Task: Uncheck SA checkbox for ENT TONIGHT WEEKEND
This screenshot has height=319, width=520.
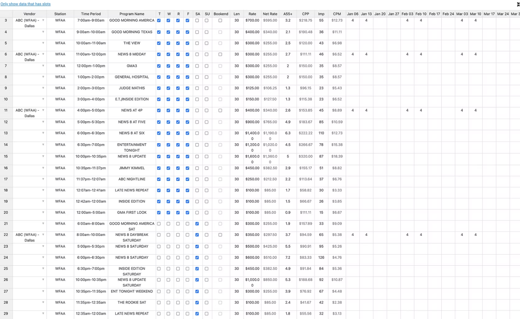Action: (197, 291)
